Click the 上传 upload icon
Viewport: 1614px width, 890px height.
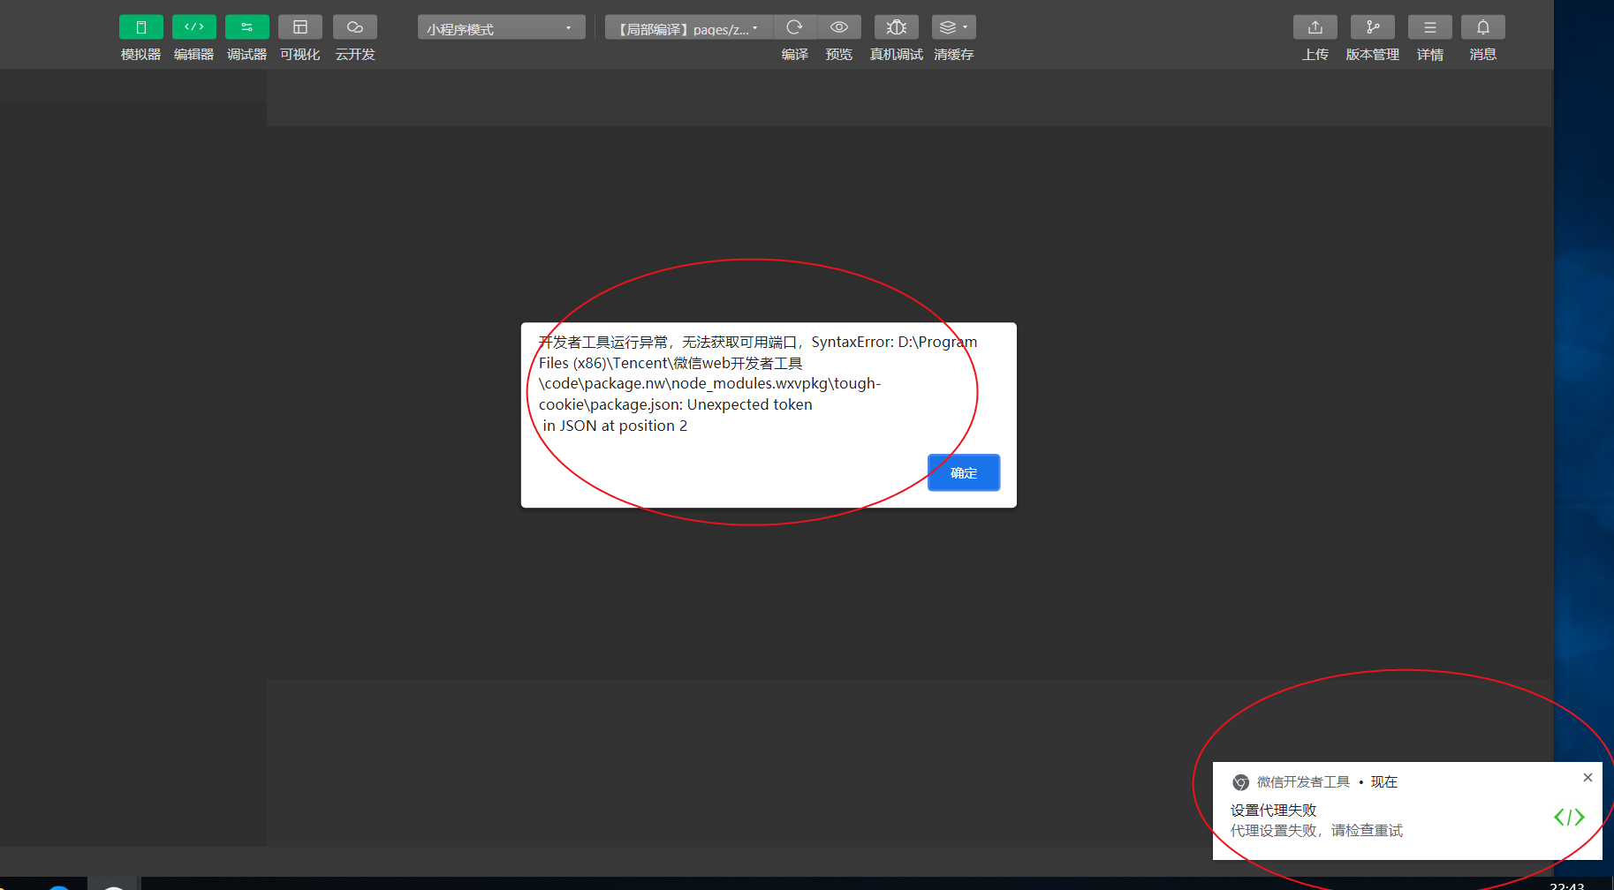pos(1315,27)
